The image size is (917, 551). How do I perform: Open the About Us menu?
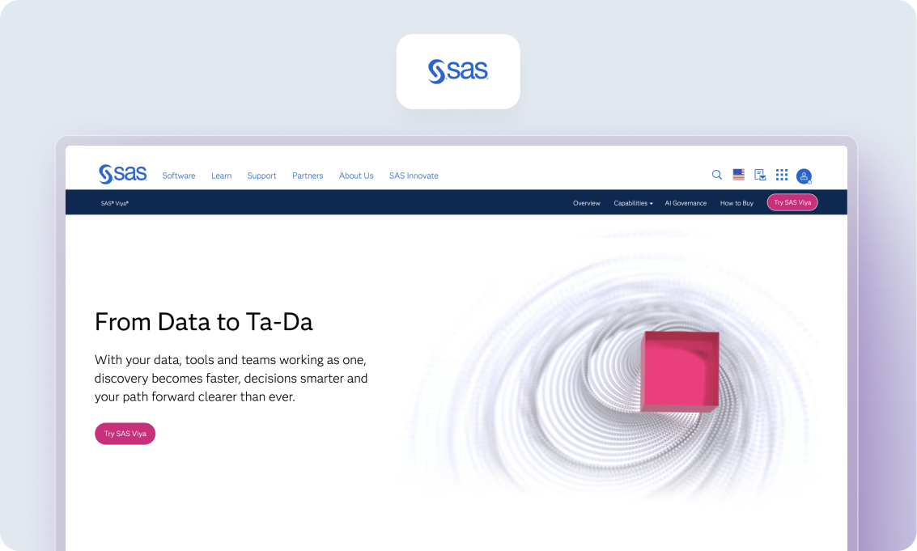(356, 176)
